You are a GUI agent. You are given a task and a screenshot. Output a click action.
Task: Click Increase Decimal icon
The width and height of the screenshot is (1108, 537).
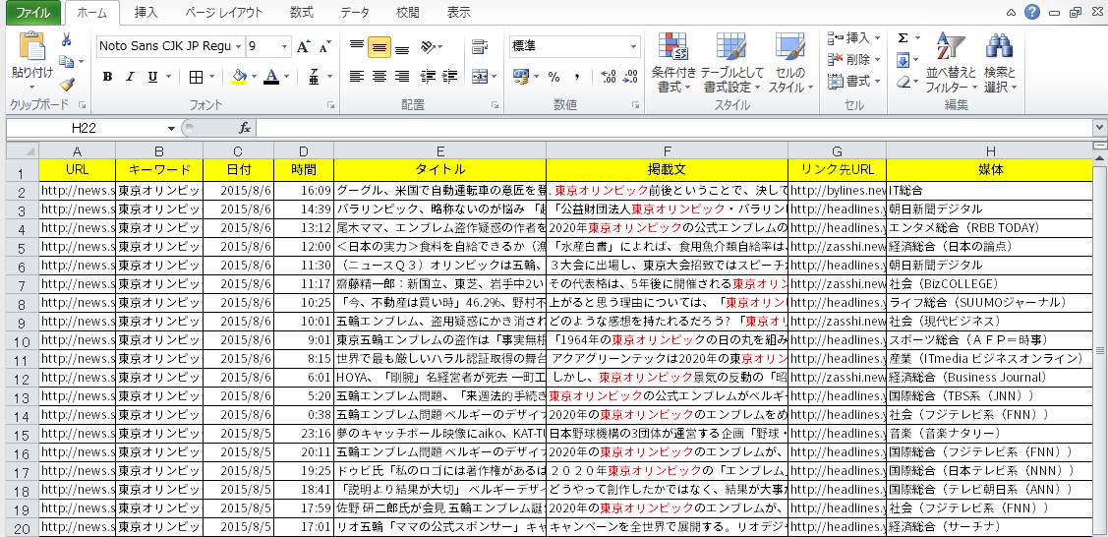[x=609, y=77]
